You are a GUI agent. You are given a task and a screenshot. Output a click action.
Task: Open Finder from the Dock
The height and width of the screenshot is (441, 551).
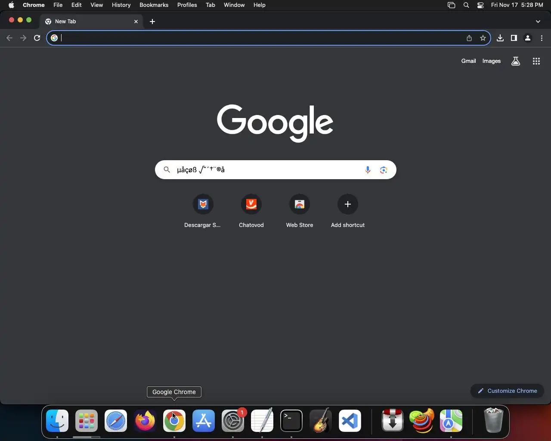tap(57, 421)
